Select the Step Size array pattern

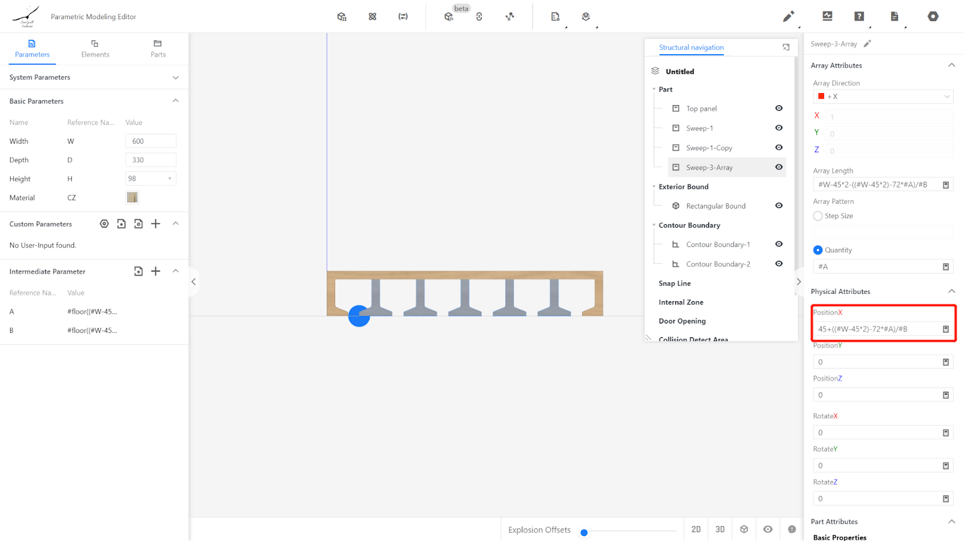tap(818, 216)
